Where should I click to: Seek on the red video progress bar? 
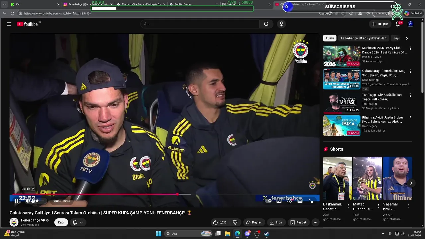pyautogui.click(x=102, y=194)
